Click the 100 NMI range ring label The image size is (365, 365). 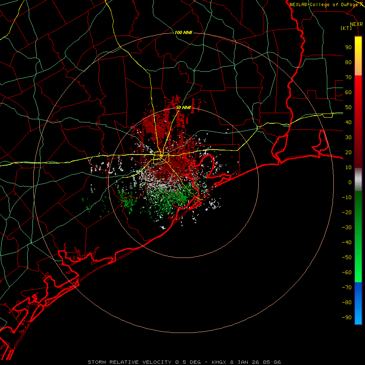[x=183, y=32]
